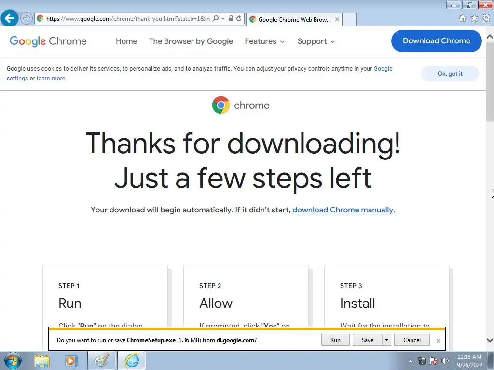Click the IE forward arrow button
The height and width of the screenshot is (370, 494).
coord(27,19)
